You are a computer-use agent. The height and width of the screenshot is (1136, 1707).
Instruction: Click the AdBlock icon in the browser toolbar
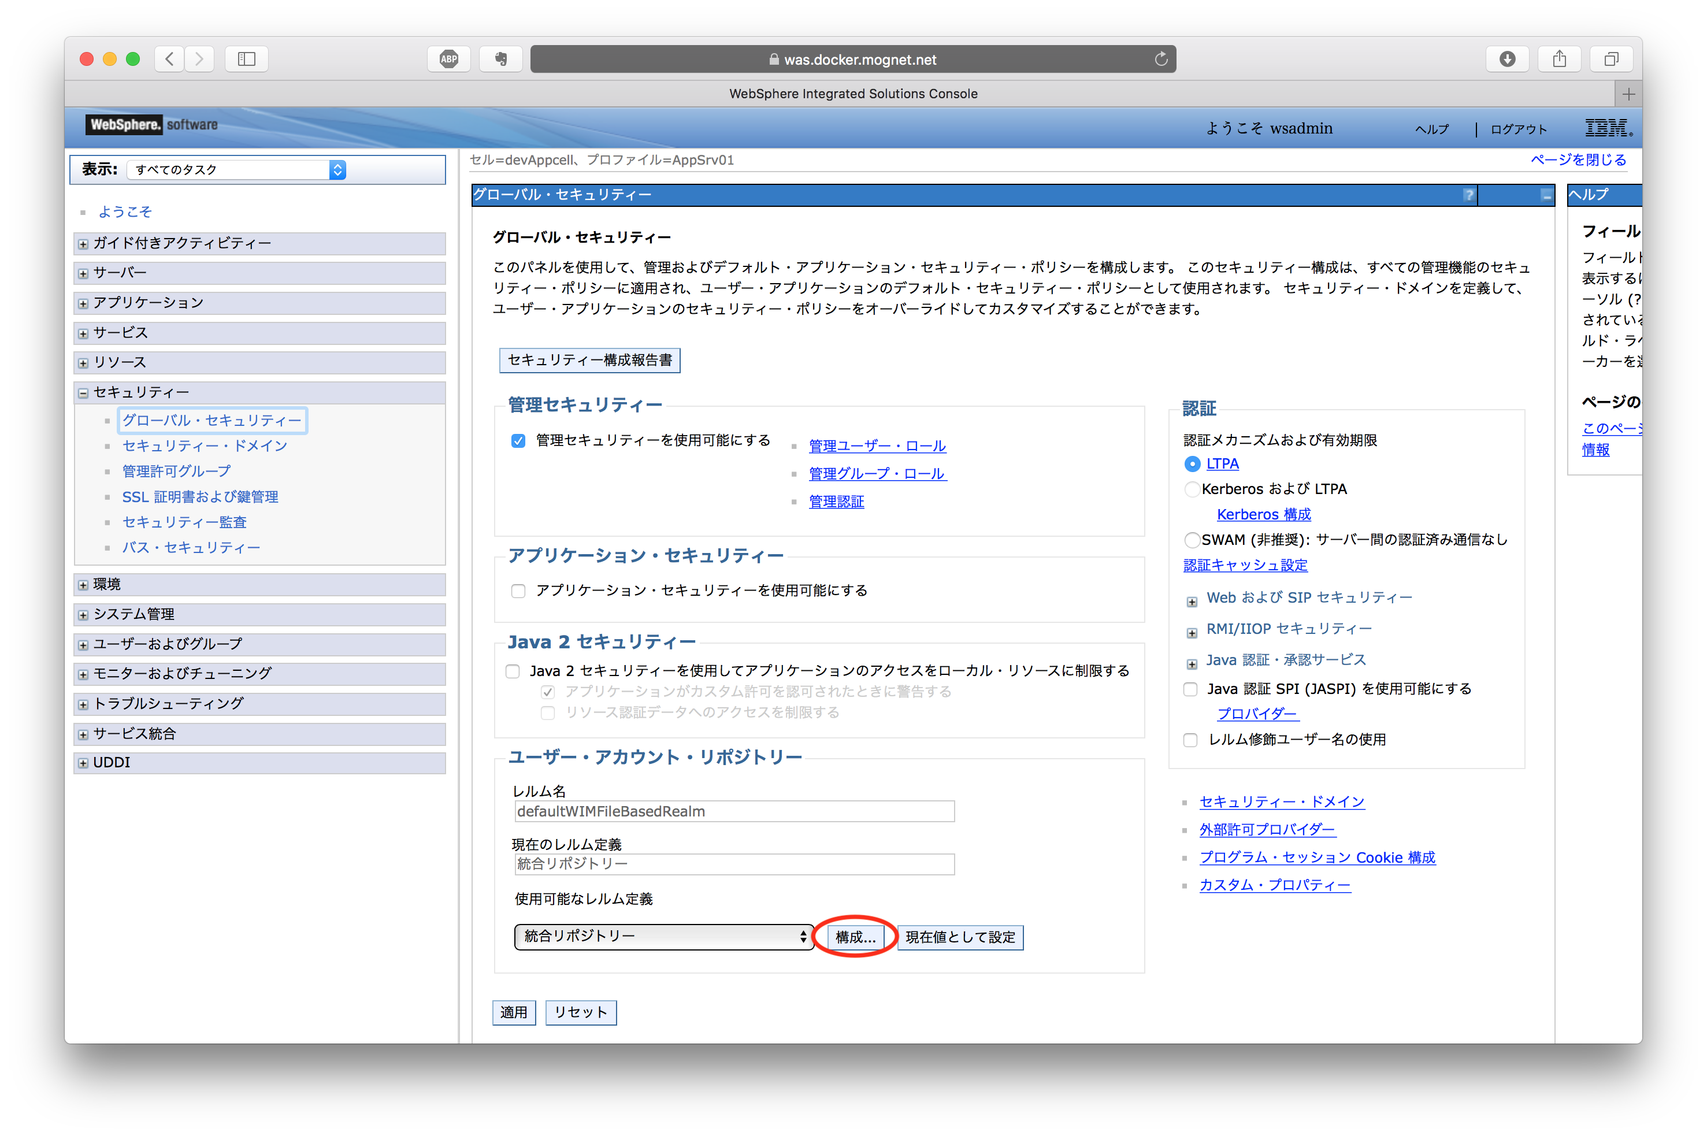(x=448, y=59)
